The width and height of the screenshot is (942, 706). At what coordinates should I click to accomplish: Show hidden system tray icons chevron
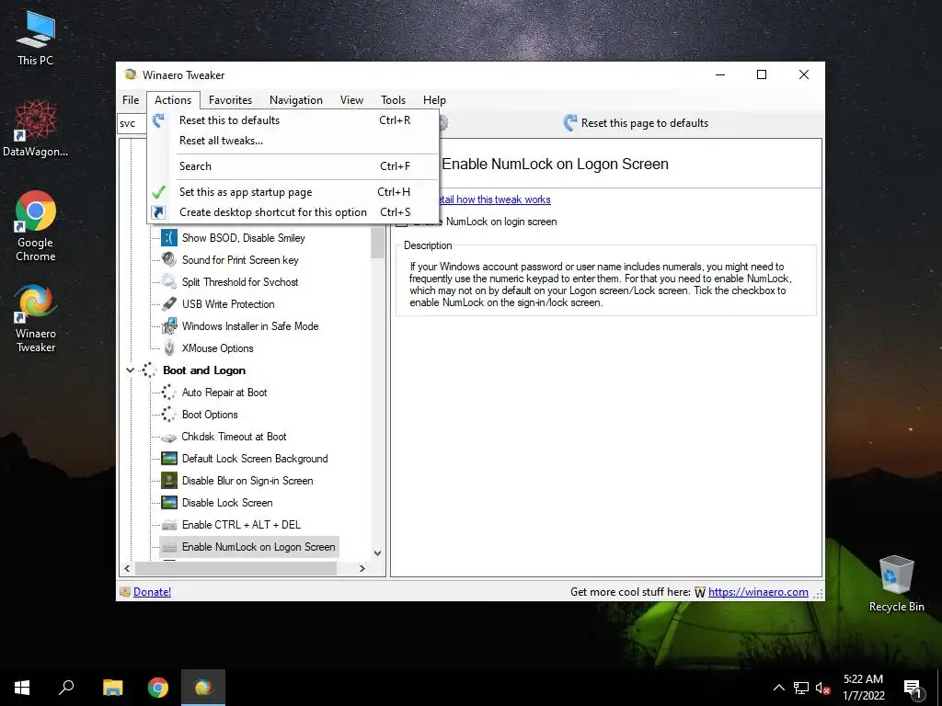(x=778, y=688)
